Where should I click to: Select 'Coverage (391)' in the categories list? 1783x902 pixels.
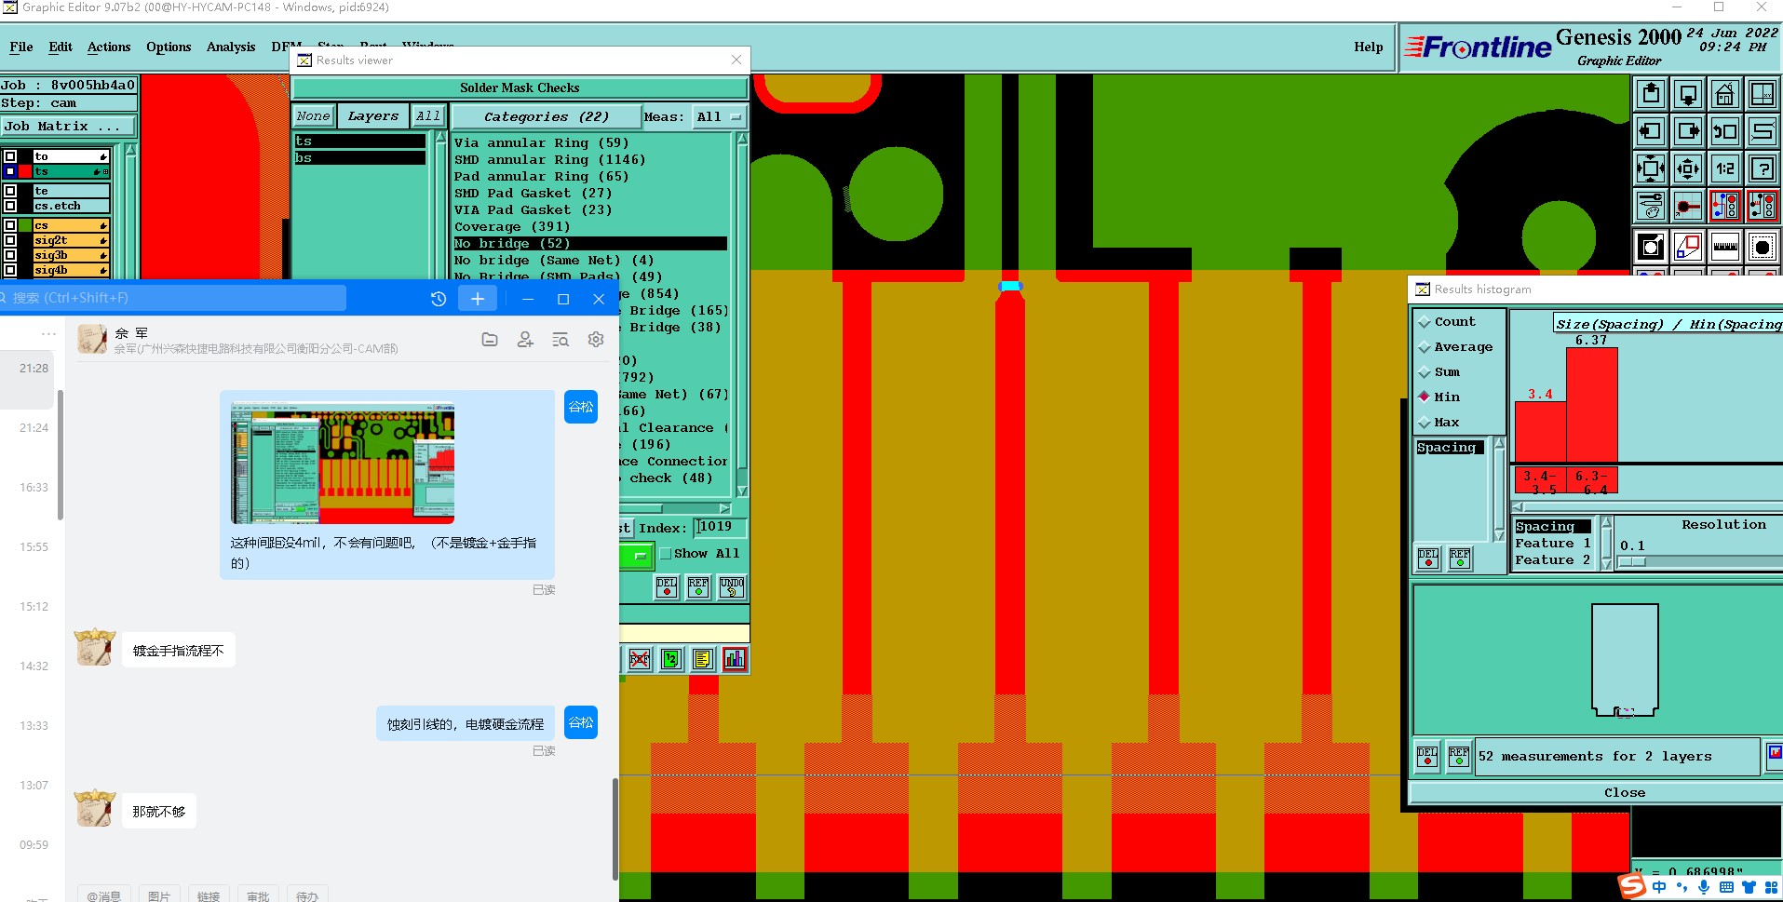pyautogui.click(x=512, y=227)
